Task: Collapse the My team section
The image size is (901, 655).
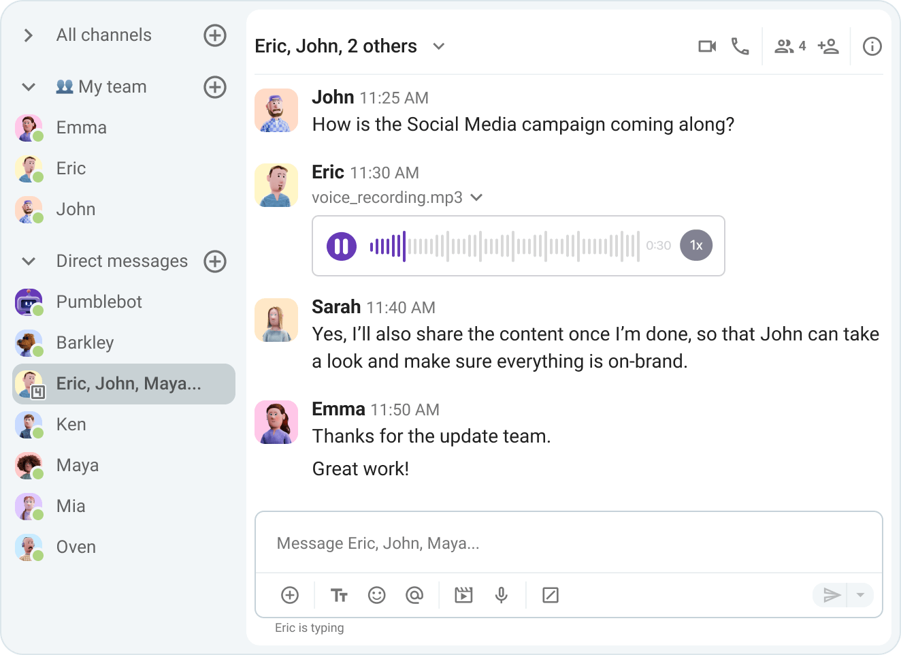Action: pos(28,87)
